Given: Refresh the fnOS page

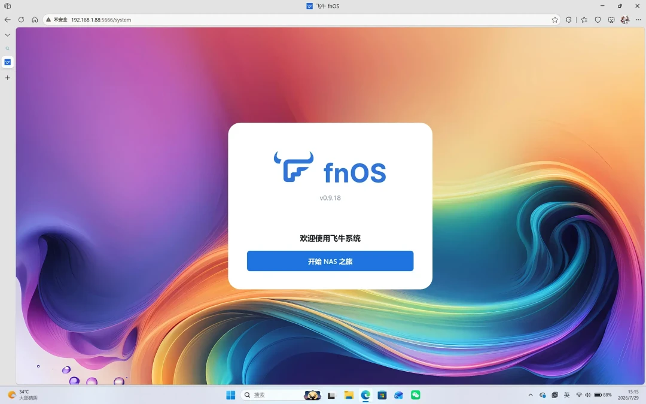Looking at the screenshot, I should tap(21, 19).
